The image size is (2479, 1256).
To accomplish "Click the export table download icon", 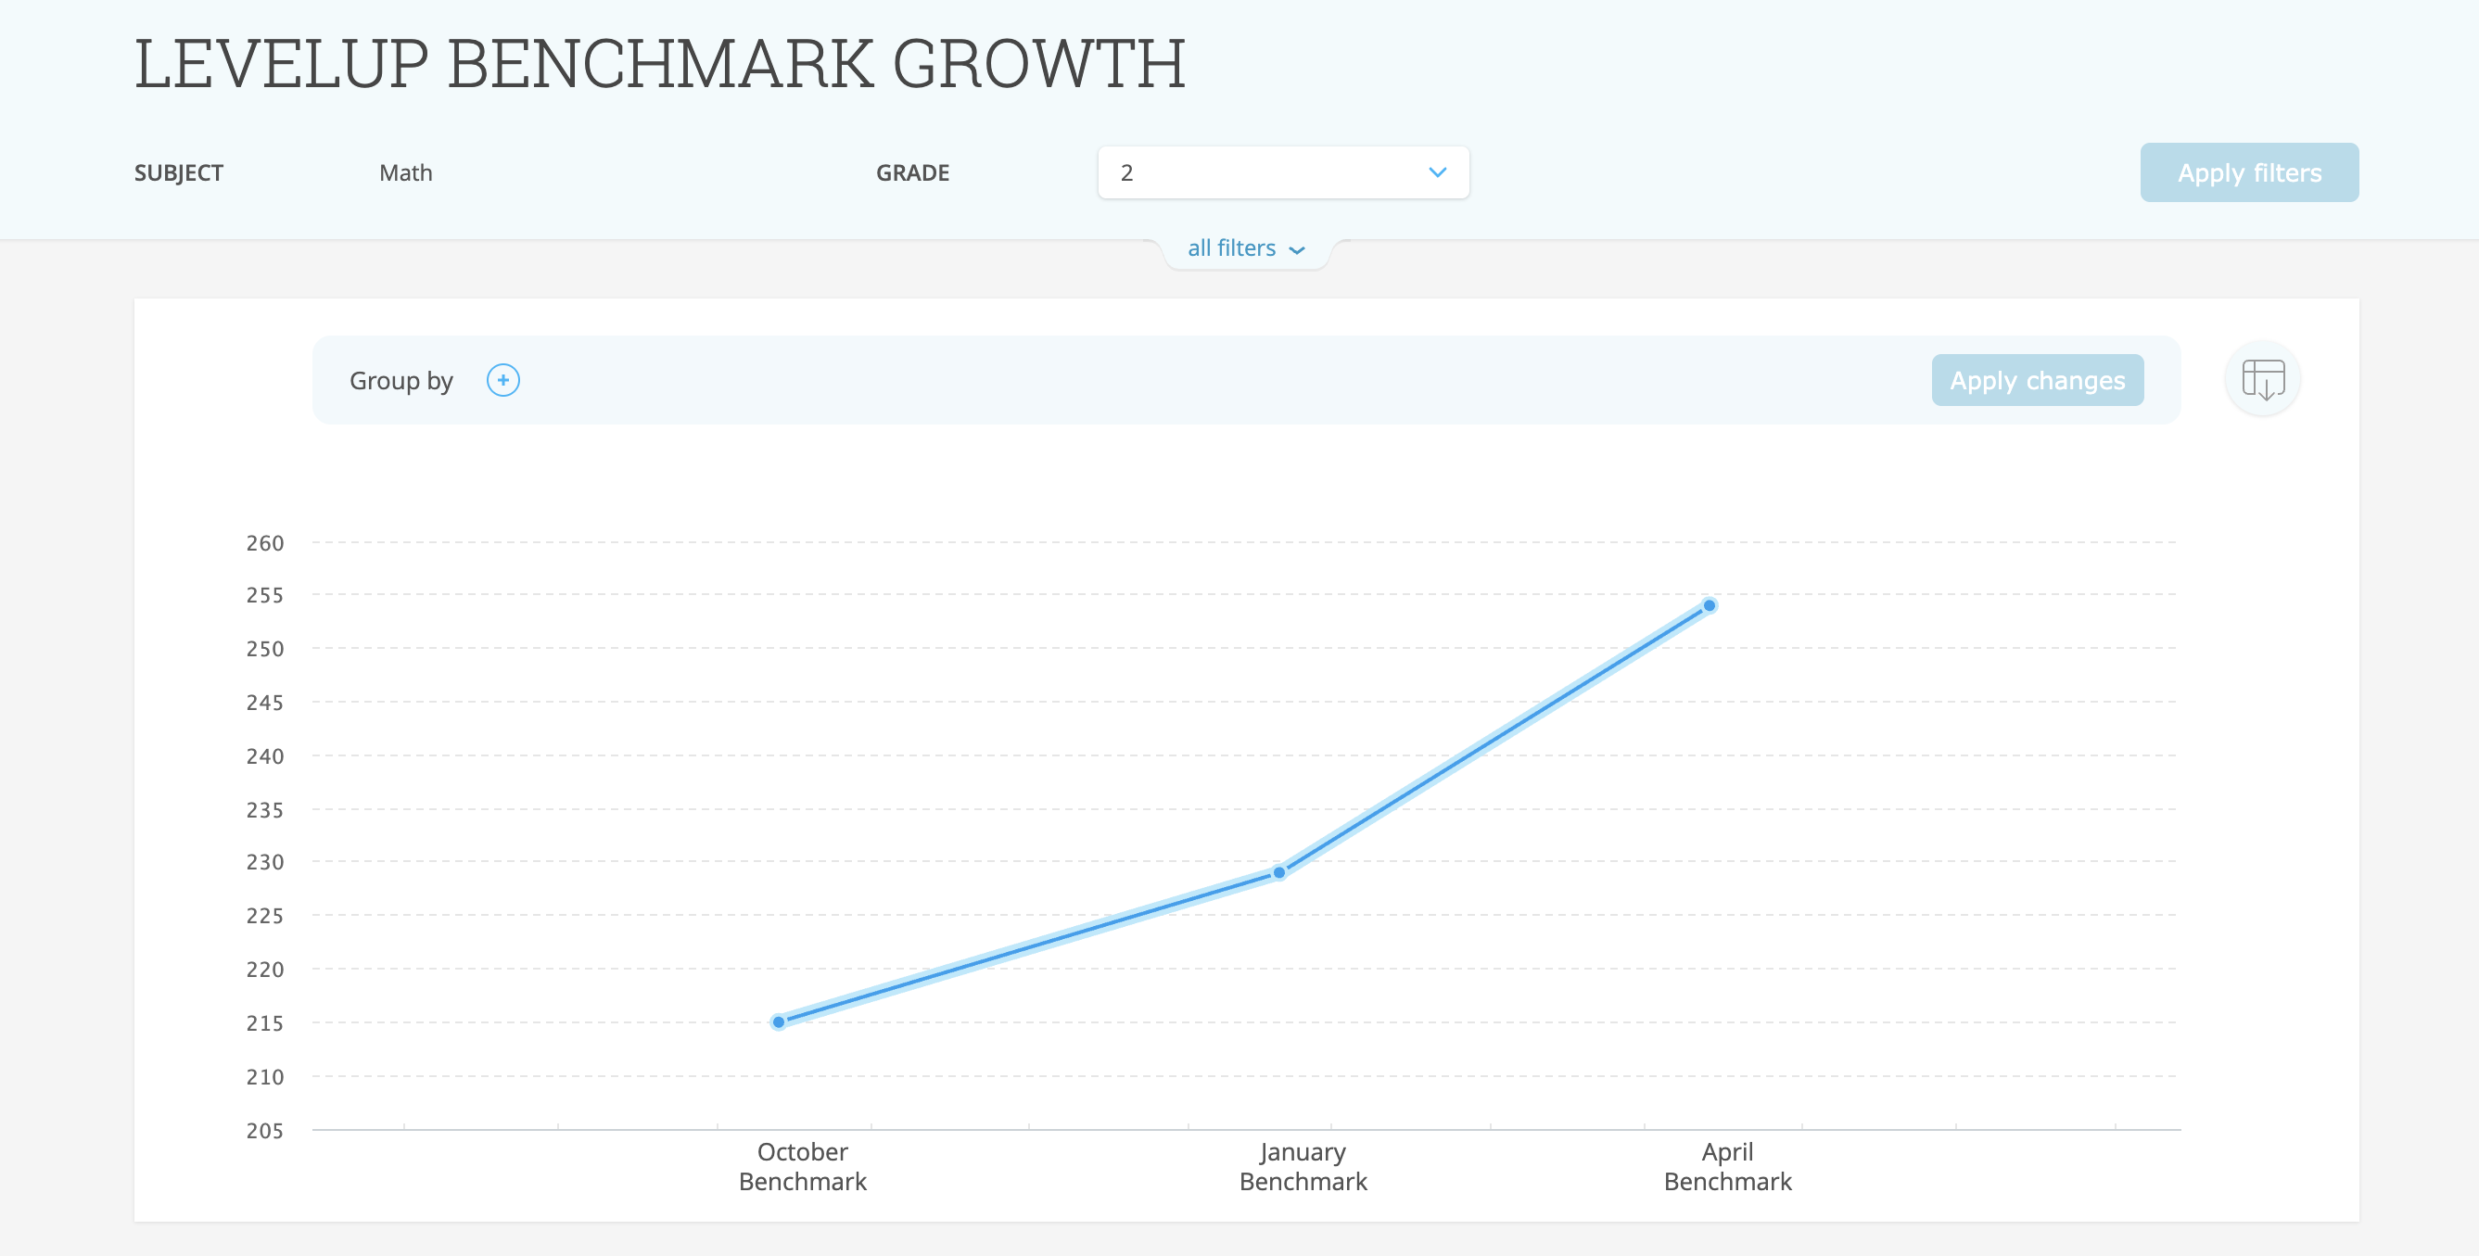I will 2262,379.
